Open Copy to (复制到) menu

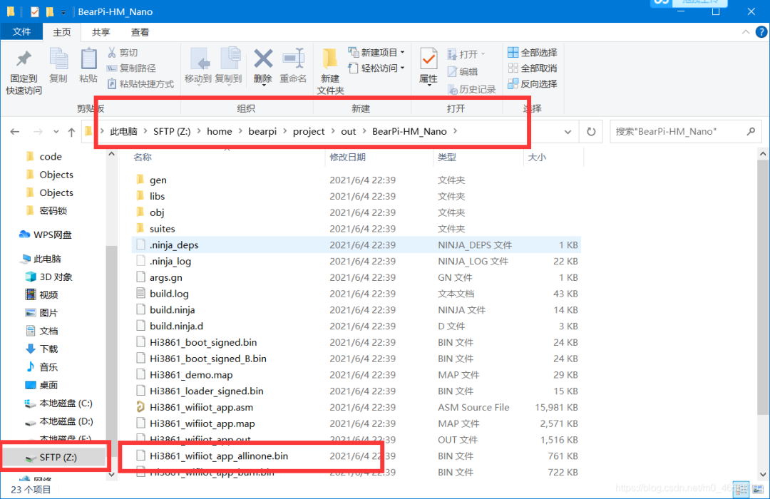tap(228, 66)
